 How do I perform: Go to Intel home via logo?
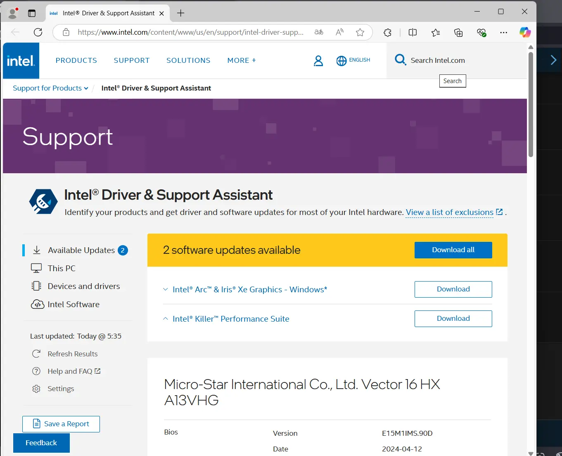click(21, 61)
